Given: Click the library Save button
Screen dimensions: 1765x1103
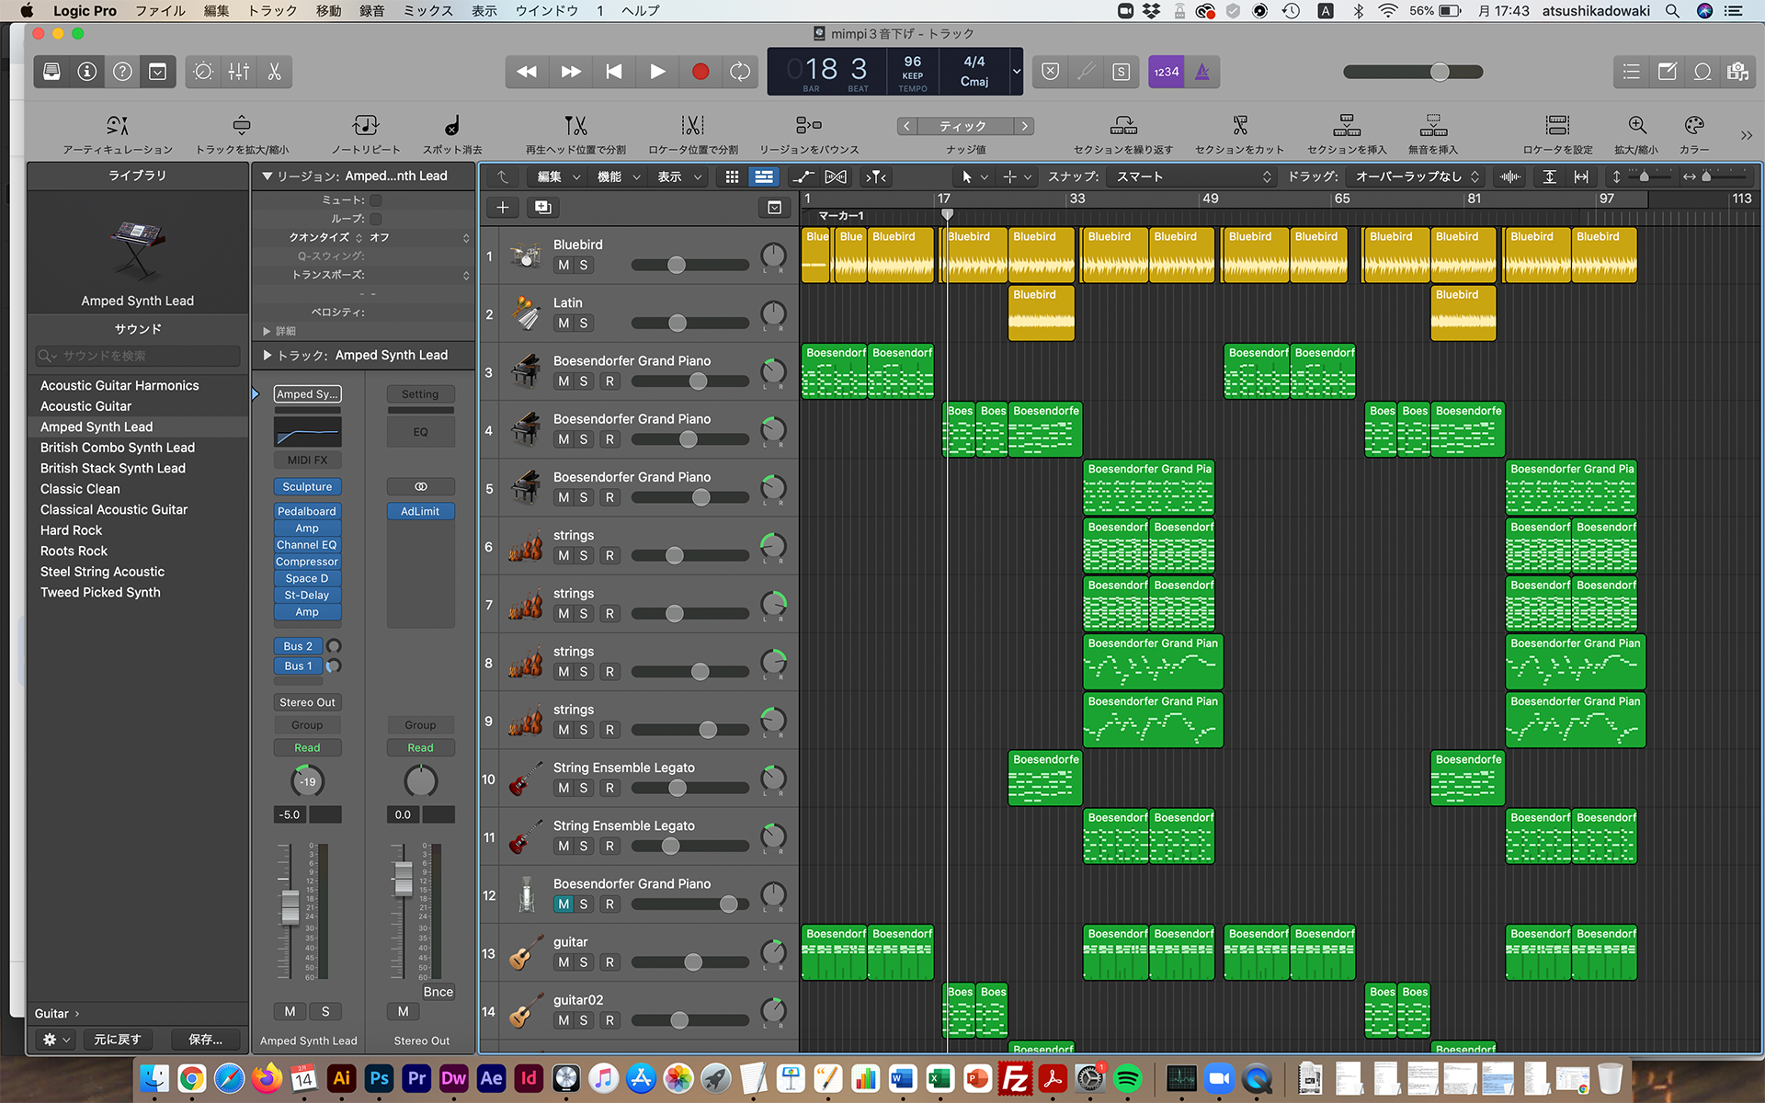Looking at the screenshot, I should (x=206, y=1040).
